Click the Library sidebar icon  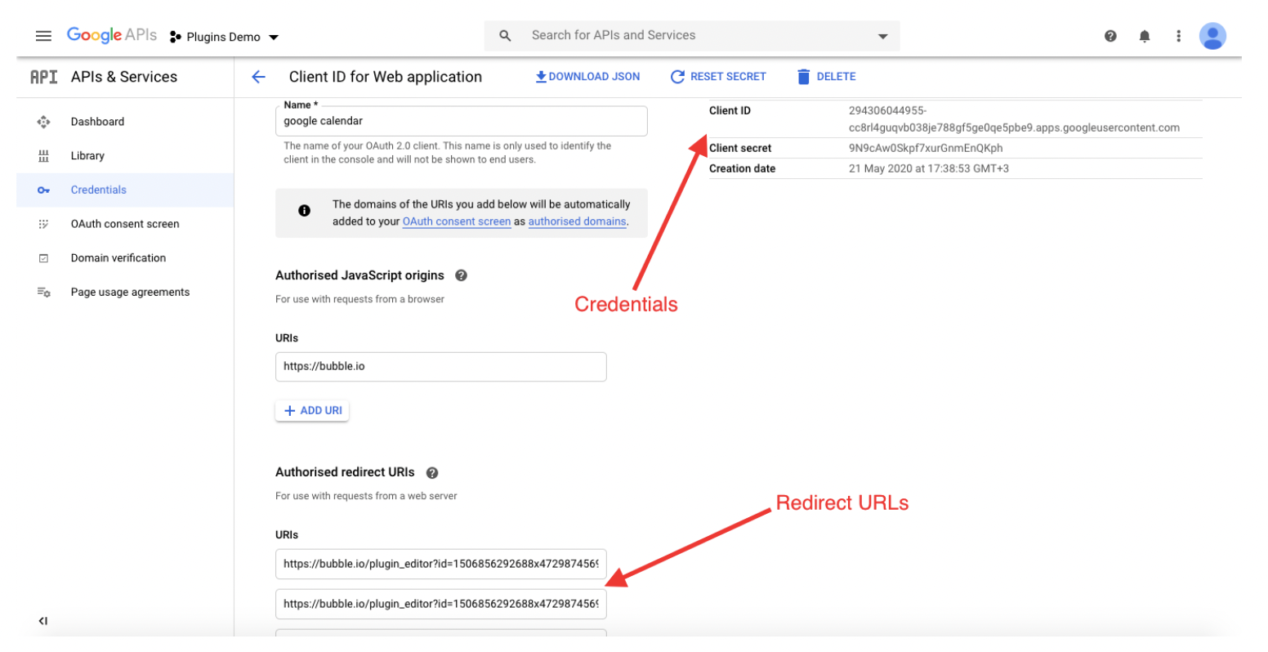[x=43, y=156]
